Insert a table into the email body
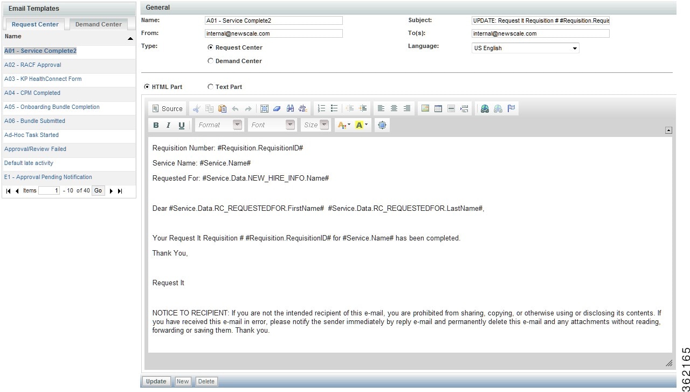This screenshot has width=690, height=392. pos(438,108)
